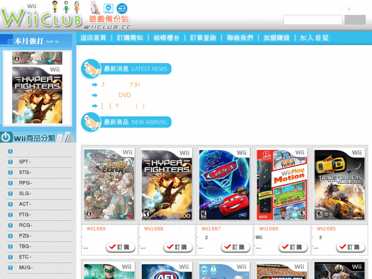Order item Wii1686 with the 訂購 button
Screen dimensions: 372x279
[293, 247]
